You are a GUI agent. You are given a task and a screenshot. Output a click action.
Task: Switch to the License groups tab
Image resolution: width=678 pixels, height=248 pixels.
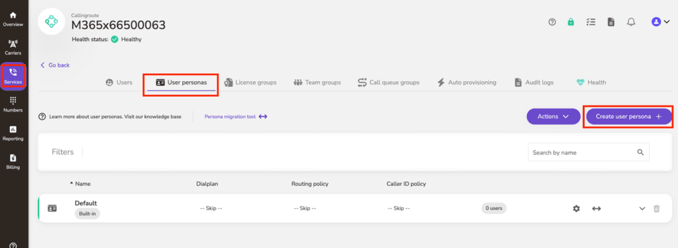point(250,82)
